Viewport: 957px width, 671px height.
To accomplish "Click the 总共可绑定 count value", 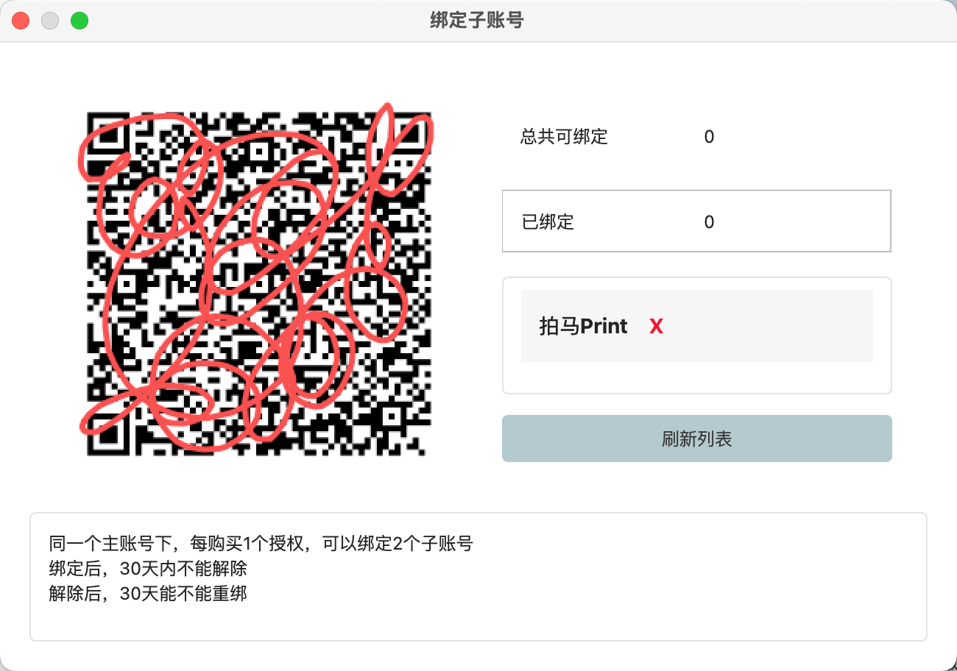I will click(709, 137).
